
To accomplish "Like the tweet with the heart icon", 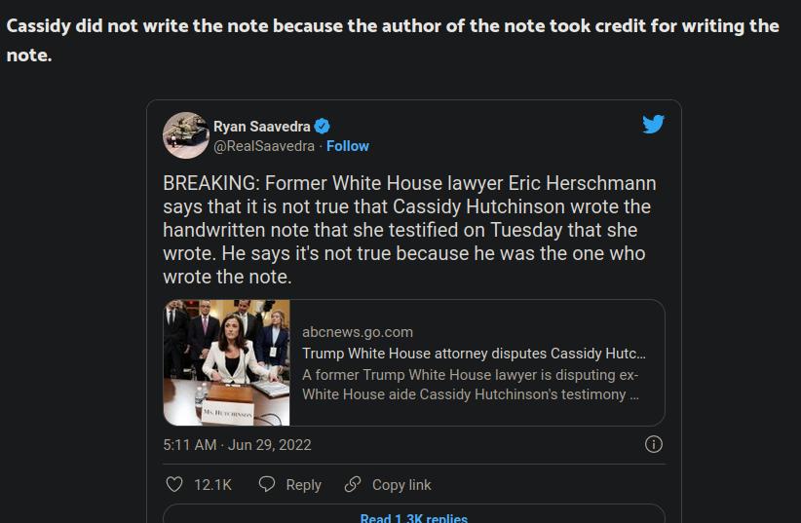I will (x=174, y=484).
